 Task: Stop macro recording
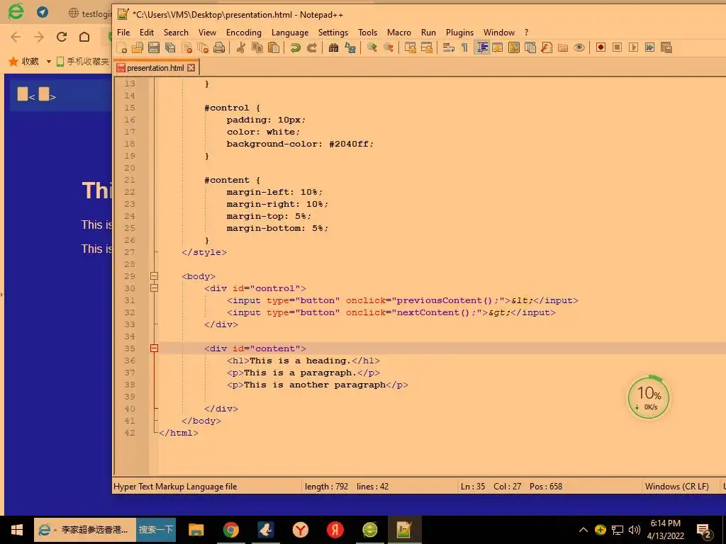618,47
